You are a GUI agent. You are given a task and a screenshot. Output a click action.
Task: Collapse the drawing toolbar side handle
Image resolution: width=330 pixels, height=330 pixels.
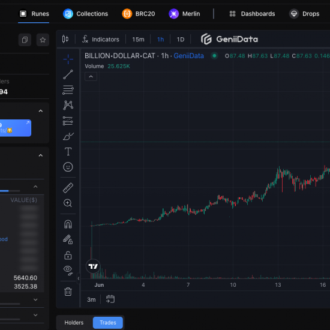click(x=78, y=278)
